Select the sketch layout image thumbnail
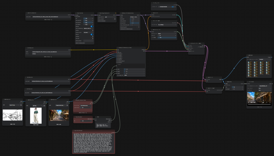Image resolution: width=274 pixels, height=156 pixels. click(12, 115)
